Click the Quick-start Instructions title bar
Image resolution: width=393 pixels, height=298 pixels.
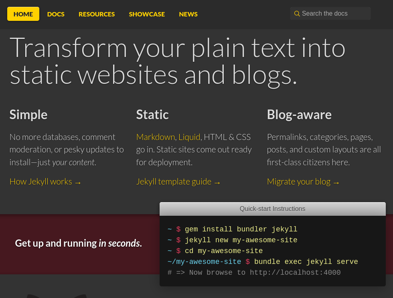coord(272,209)
